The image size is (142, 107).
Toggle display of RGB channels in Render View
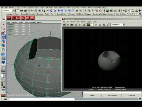[x=88, y=25]
